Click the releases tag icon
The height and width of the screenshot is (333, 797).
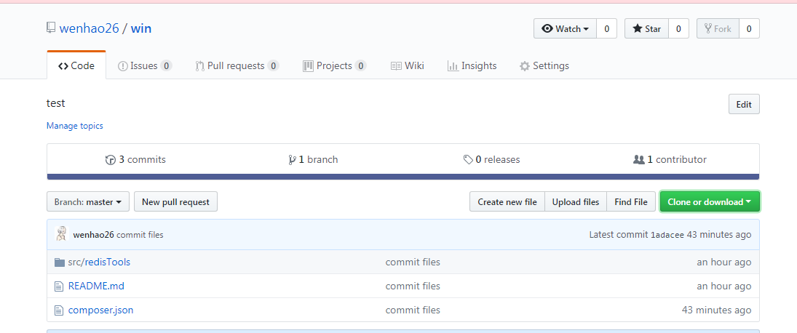click(x=468, y=160)
